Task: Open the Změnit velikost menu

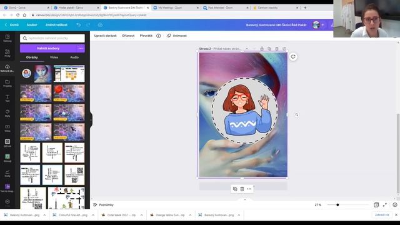Action: tap(56, 25)
